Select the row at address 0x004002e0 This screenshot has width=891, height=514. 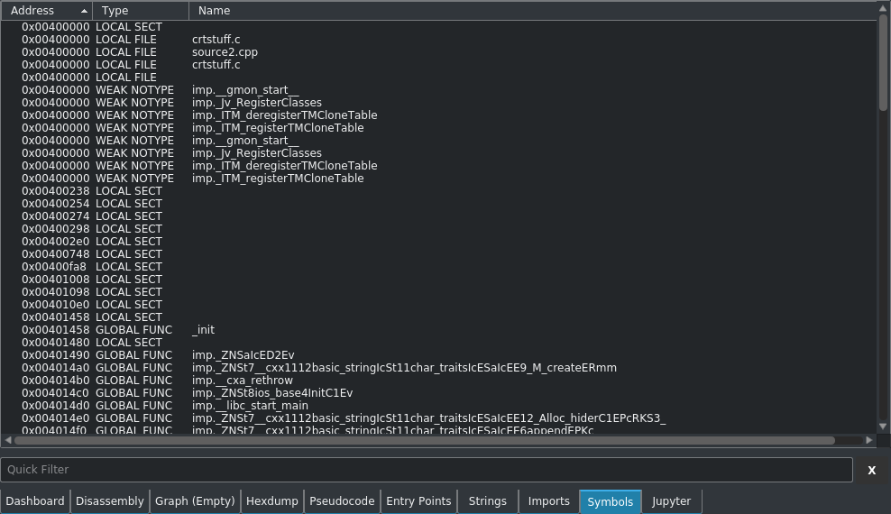(x=438, y=242)
